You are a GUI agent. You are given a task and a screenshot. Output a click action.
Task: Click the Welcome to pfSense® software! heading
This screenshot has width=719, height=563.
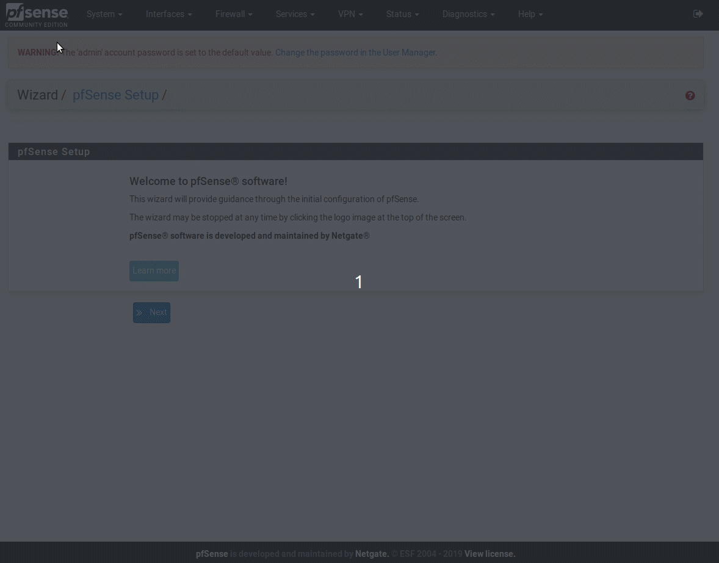click(208, 181)
